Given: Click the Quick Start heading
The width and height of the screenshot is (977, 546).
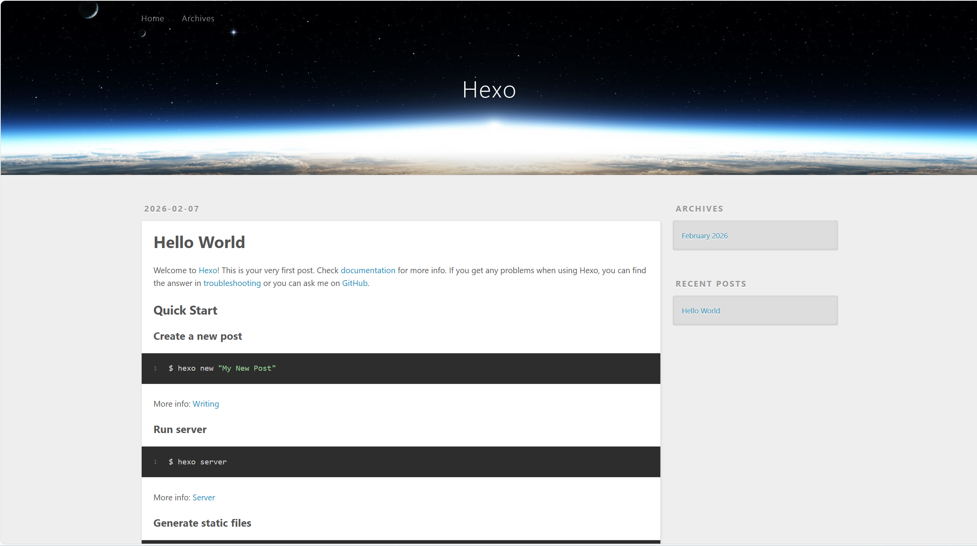Looking at the screenshot, I should pos(185,310).
